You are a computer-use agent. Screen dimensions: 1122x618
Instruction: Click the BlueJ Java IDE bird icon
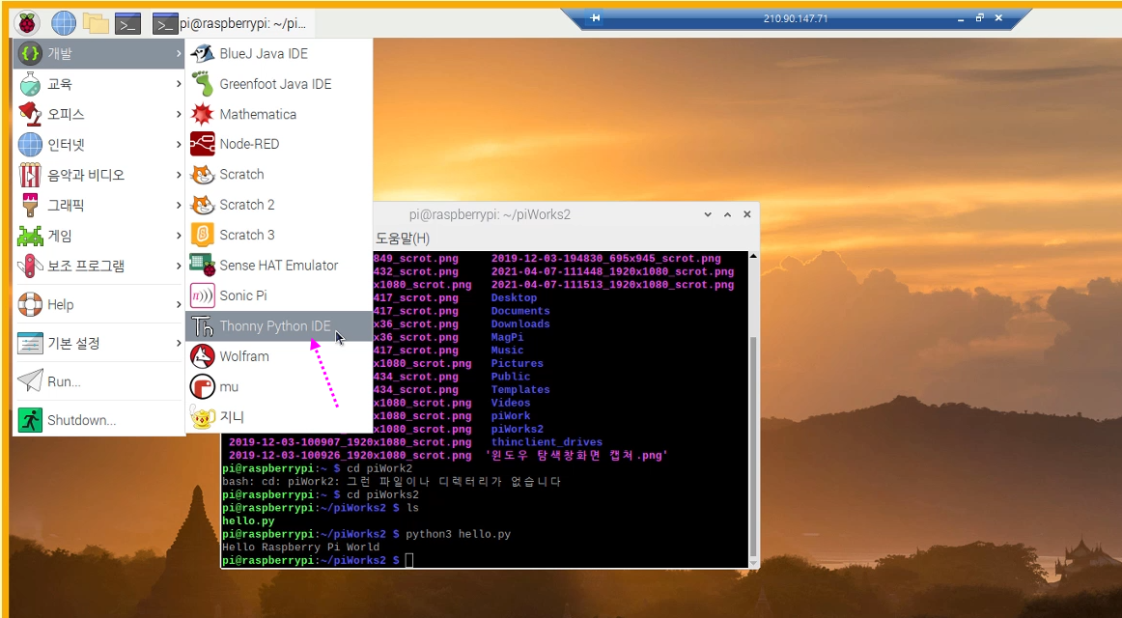(x=203, y=54)
